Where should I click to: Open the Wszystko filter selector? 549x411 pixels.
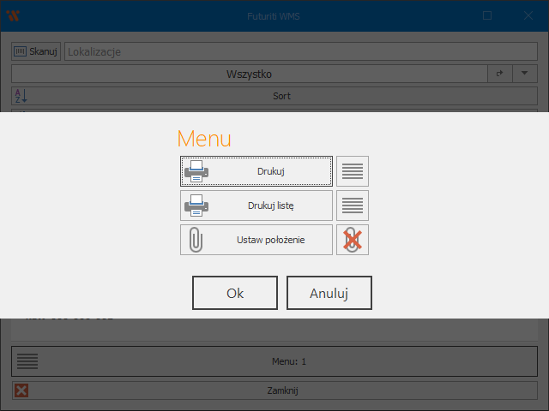(x=249, y=74)
